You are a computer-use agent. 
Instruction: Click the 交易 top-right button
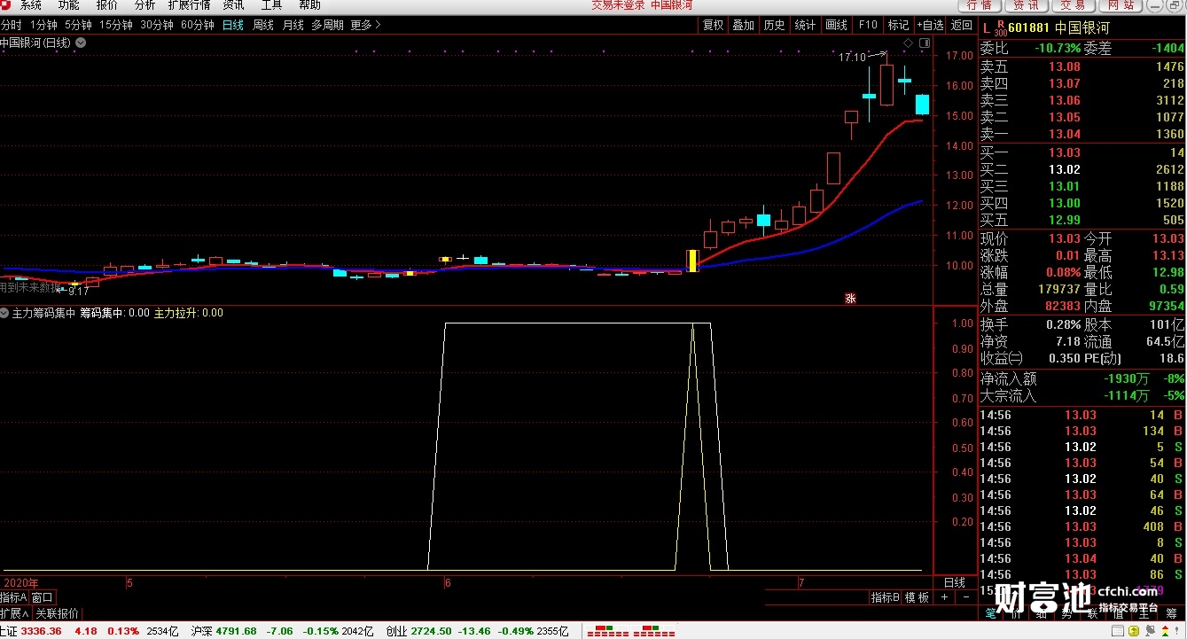tap(1074, 5)
